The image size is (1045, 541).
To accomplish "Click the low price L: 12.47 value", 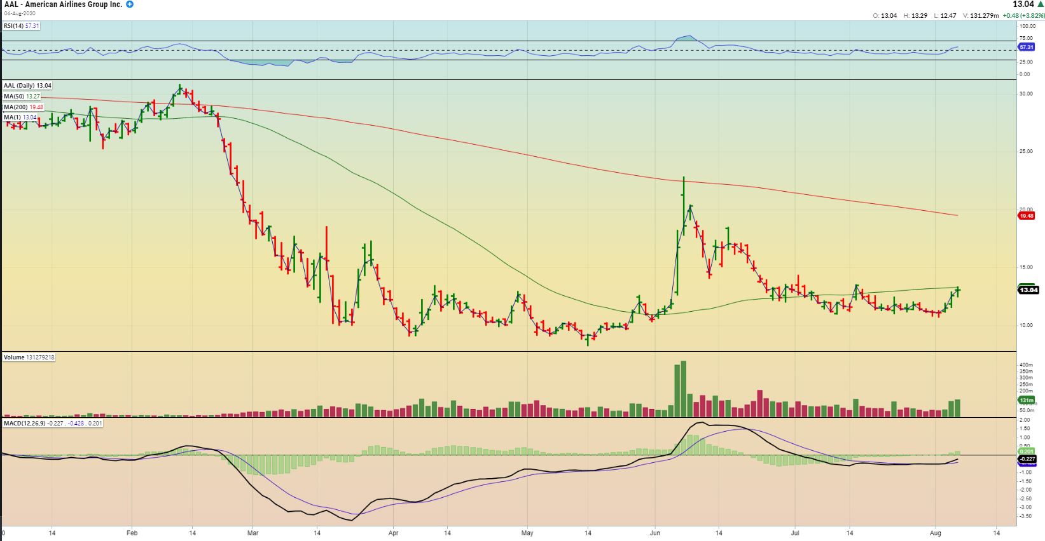I will 945,16.
